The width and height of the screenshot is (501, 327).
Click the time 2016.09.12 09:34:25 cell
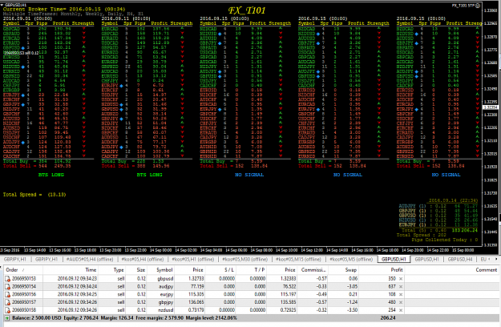77,294
